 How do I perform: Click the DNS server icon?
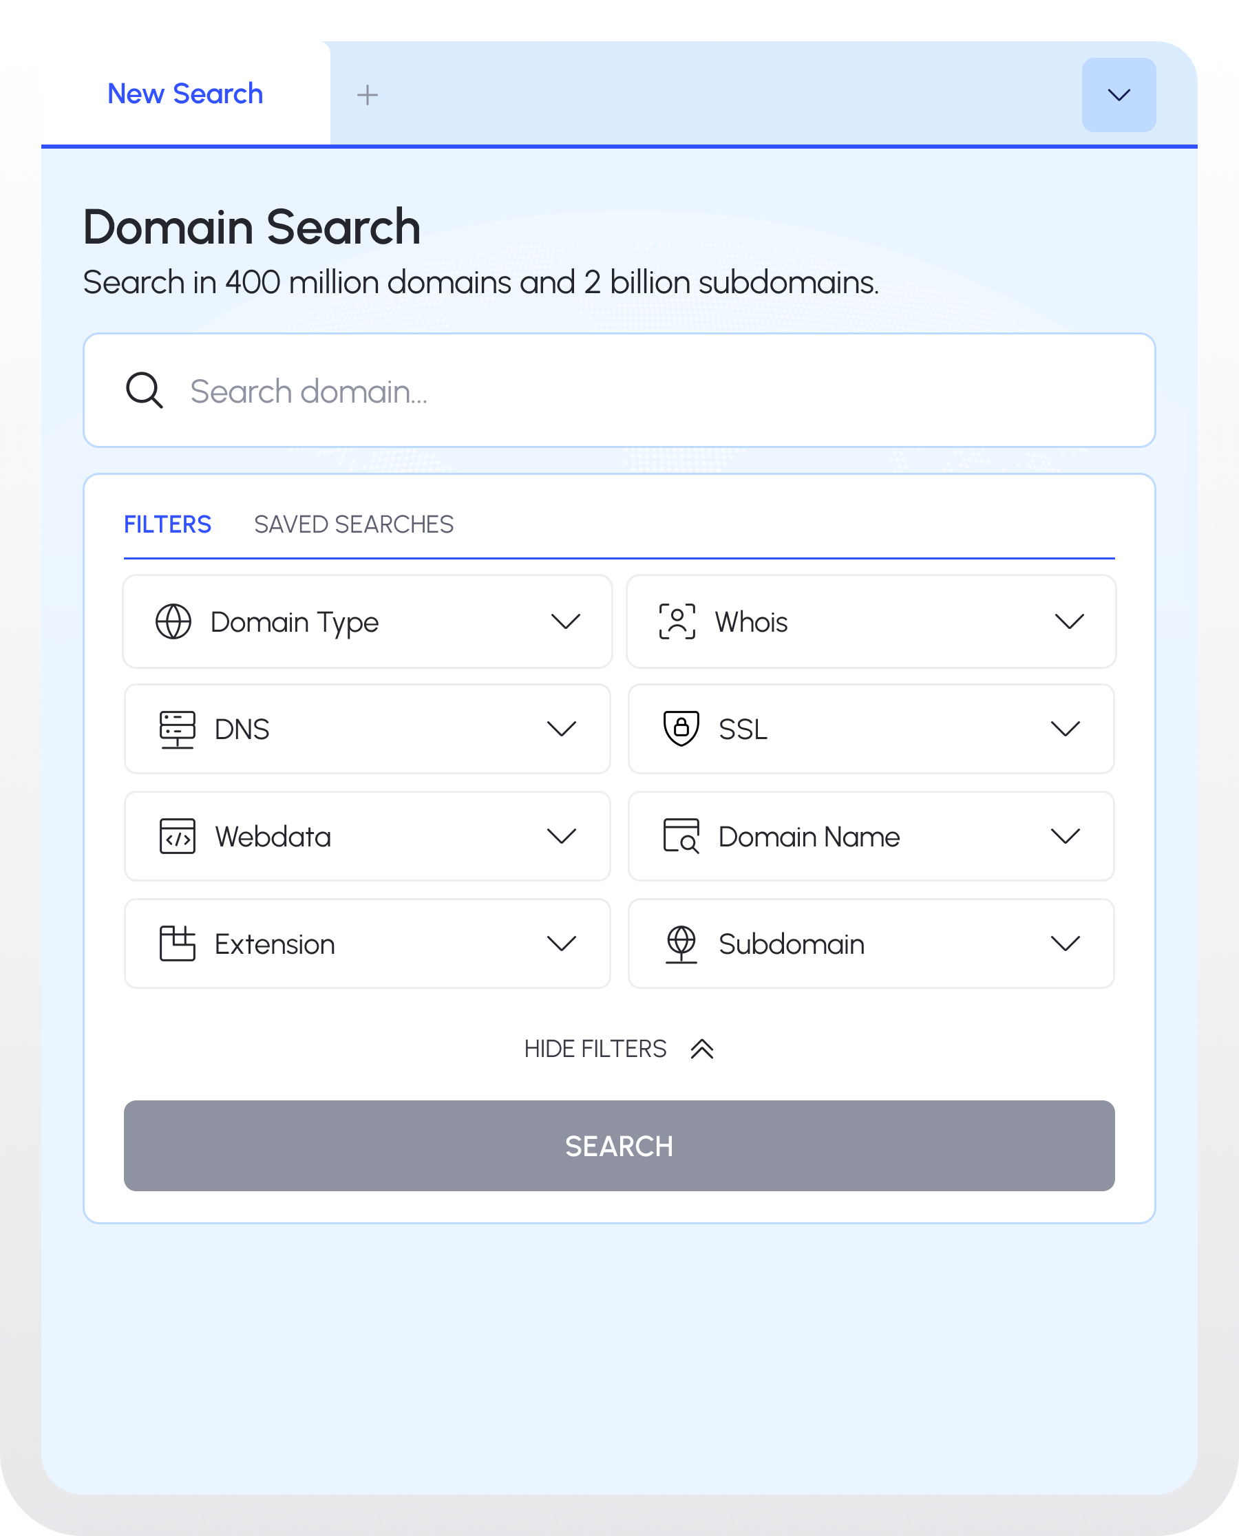coord(177,729)
